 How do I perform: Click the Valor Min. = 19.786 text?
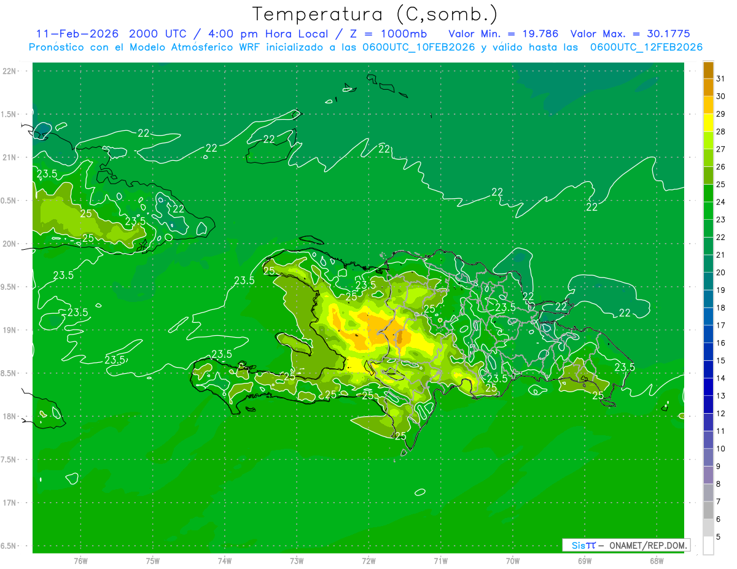point(504,34)
